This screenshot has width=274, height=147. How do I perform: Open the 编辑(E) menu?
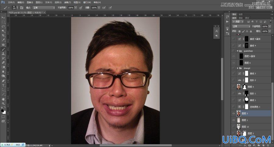point(21,2)
